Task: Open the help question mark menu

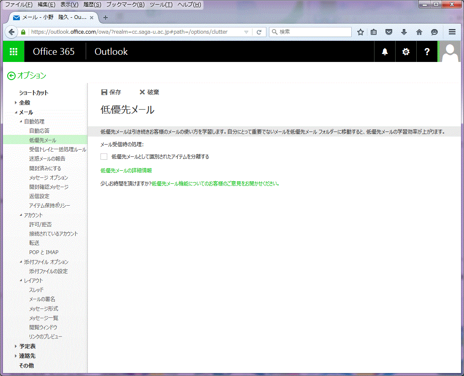Action: 427,51
